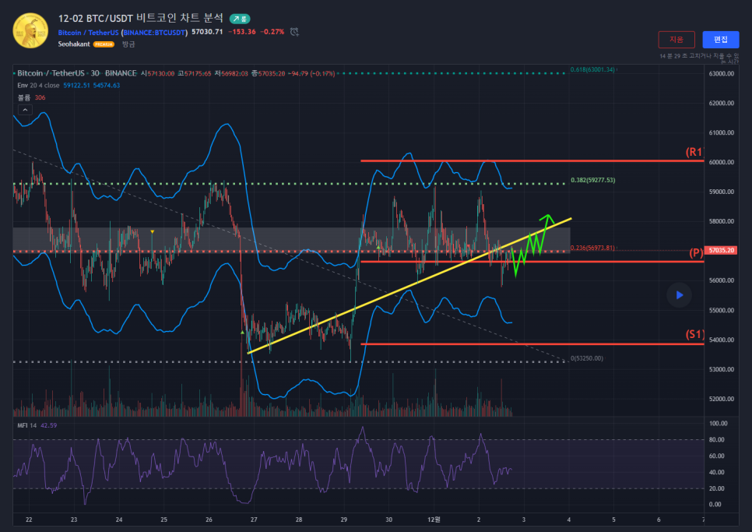752x532 pixels.
Task: Click the red 57035.20 current price tag
Action: coord(722,251)
